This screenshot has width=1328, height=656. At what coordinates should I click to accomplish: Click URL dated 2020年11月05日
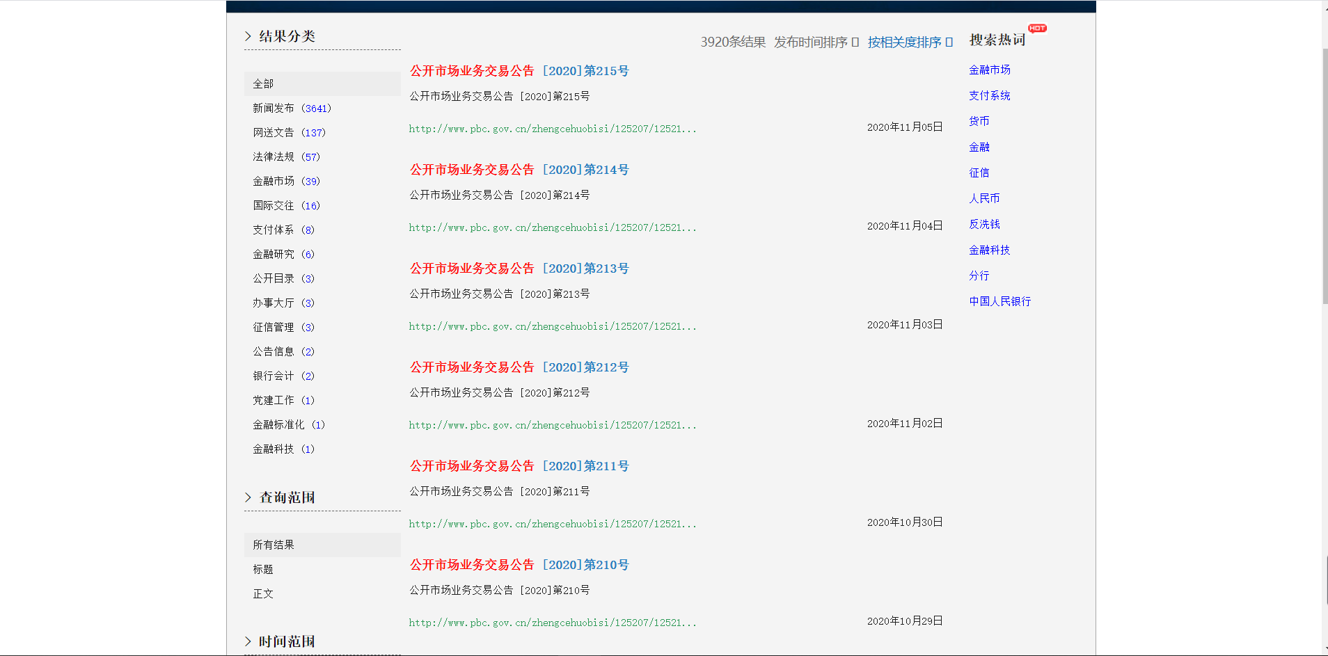[x=553, y=129]
